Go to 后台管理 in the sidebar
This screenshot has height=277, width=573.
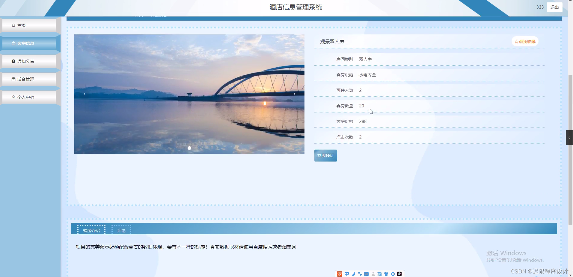click(29, 79)
